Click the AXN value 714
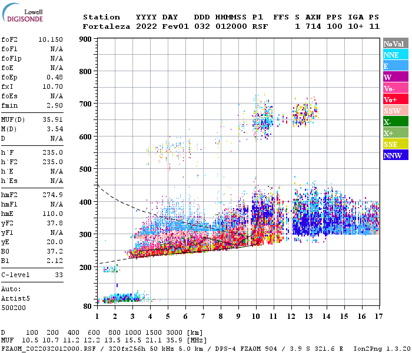The image size is (412, 353). [x=313, y=26]
